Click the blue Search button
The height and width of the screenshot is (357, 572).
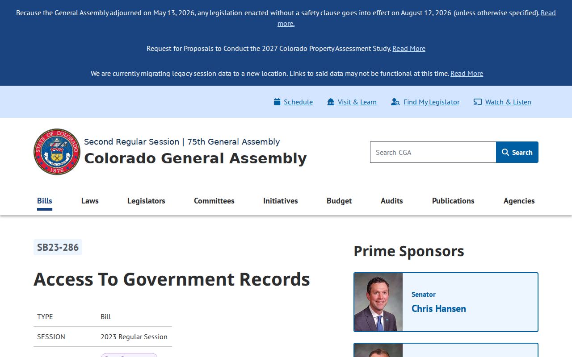click(x=517, y=152)
